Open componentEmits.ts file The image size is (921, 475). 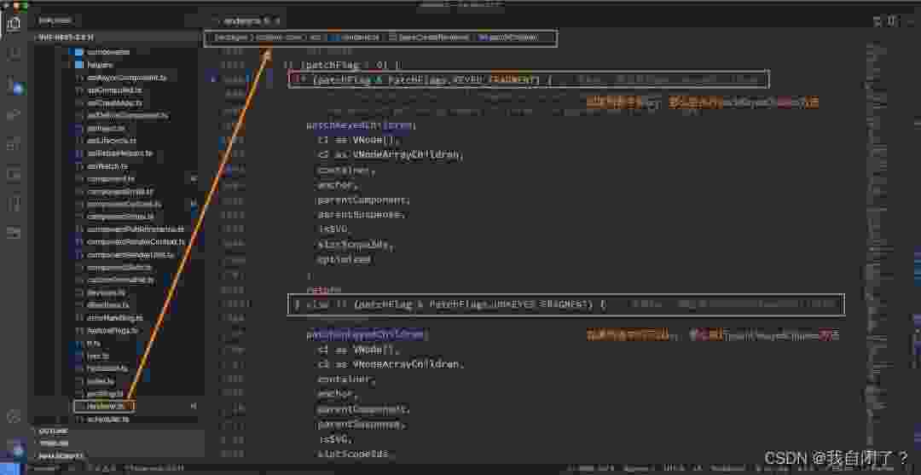[120, 191]
